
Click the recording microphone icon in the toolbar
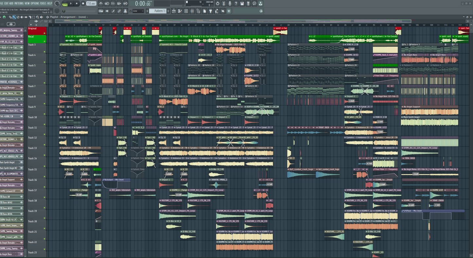230,3
